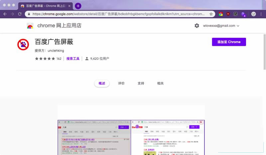Click the colorful first extension icon
This screenshot has width=266, height=155.
pyautogui.click(x=221, y=14)
